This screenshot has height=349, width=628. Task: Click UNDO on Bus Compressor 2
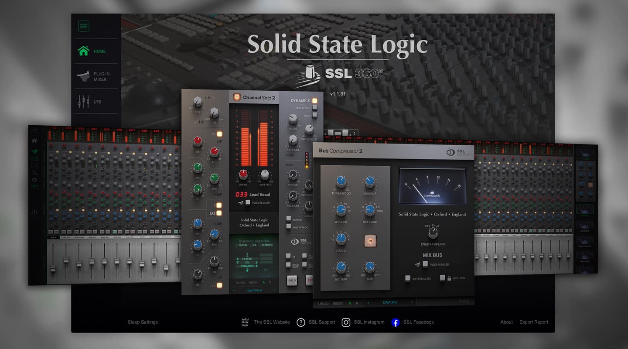click(x=324, y=304)
